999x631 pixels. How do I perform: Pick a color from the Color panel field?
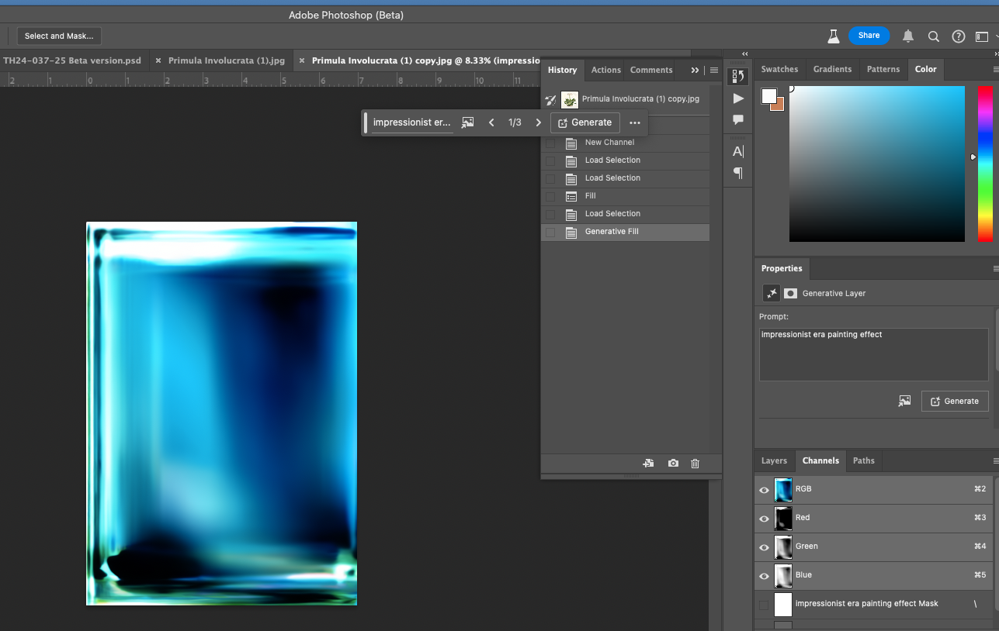(877, 163)
